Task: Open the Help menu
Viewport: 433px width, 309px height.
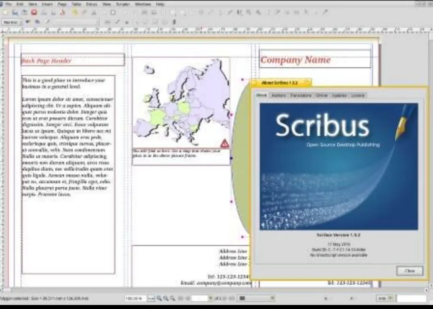Action: point(160,4)
